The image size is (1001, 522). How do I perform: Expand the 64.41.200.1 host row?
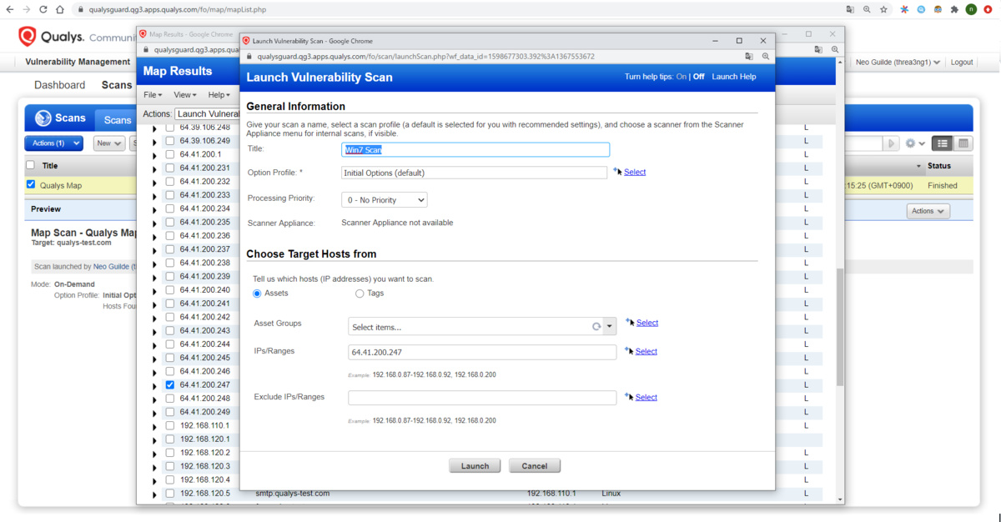coord(154,155)
